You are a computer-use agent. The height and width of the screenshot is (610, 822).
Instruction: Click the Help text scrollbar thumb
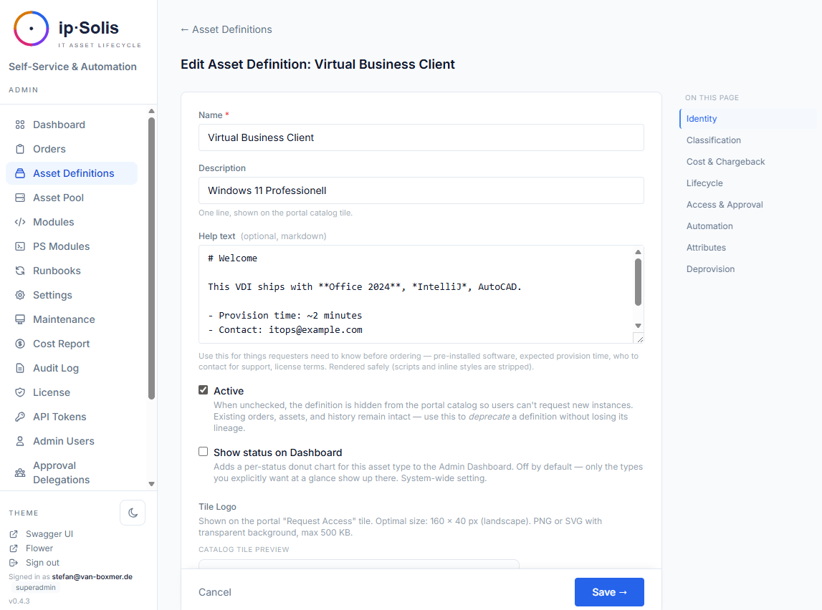[638, 281]
